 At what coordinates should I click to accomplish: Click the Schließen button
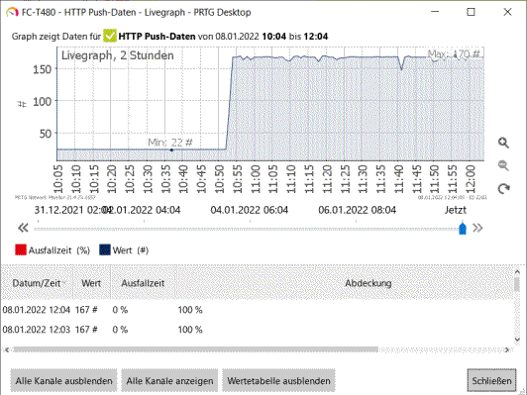tap(491, 381)
